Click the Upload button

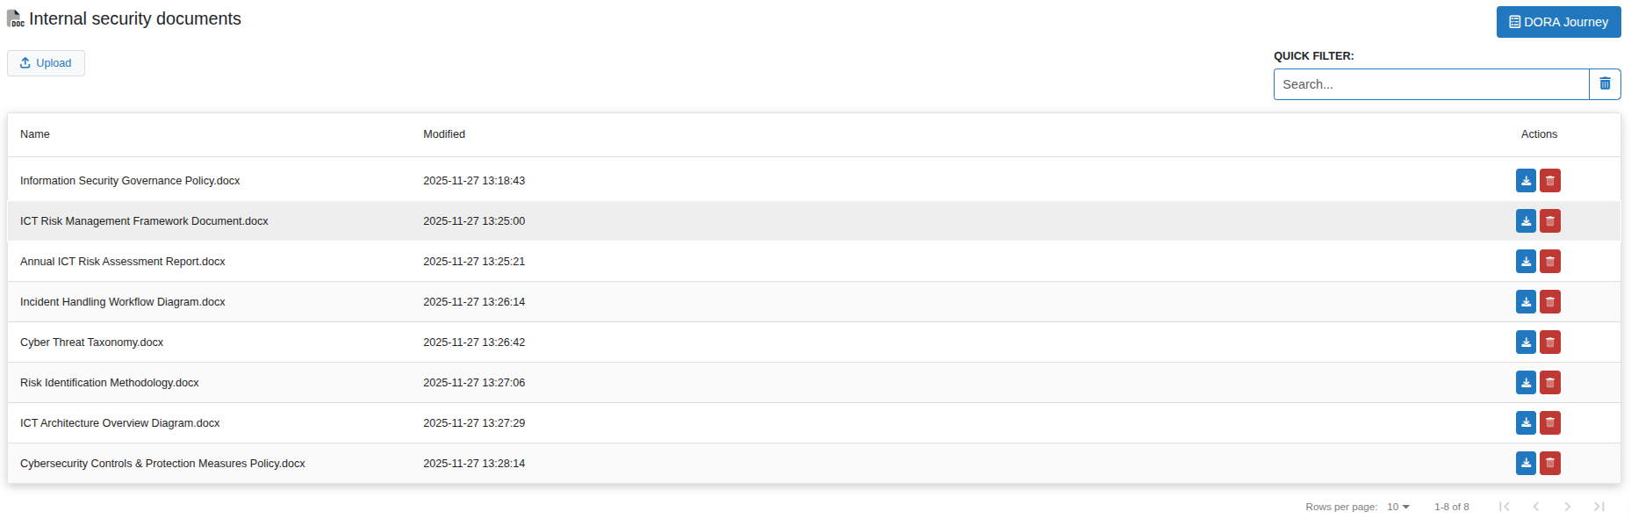pos(46,63)
